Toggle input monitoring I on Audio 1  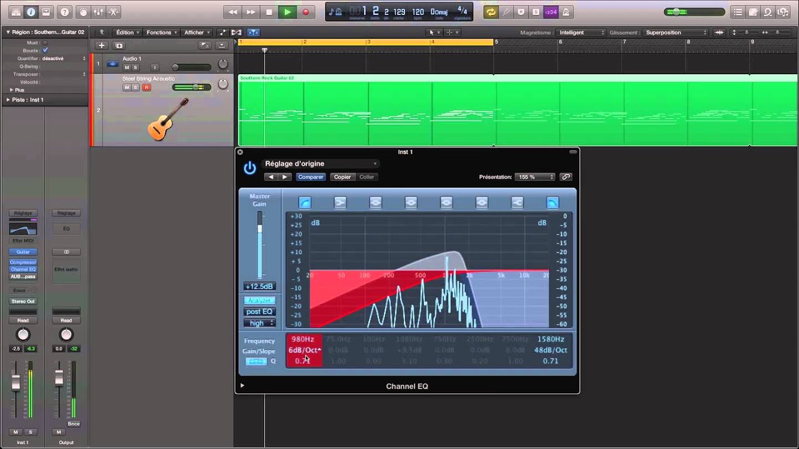click(x=154, y=67)
